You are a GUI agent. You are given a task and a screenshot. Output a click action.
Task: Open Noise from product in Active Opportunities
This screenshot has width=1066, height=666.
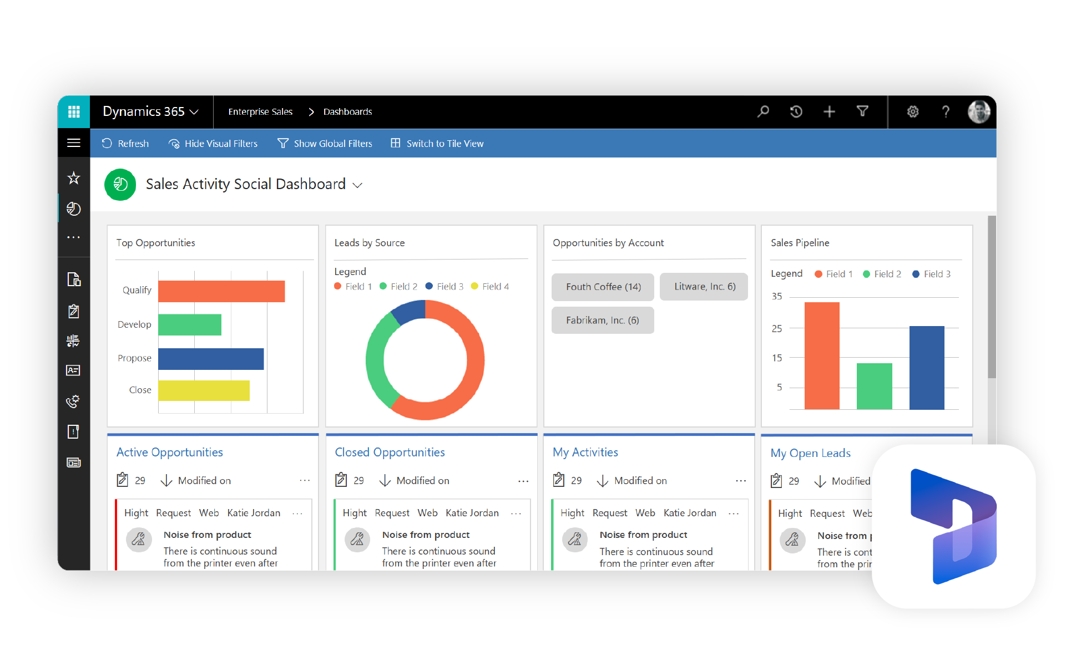(x=207, y=535)
